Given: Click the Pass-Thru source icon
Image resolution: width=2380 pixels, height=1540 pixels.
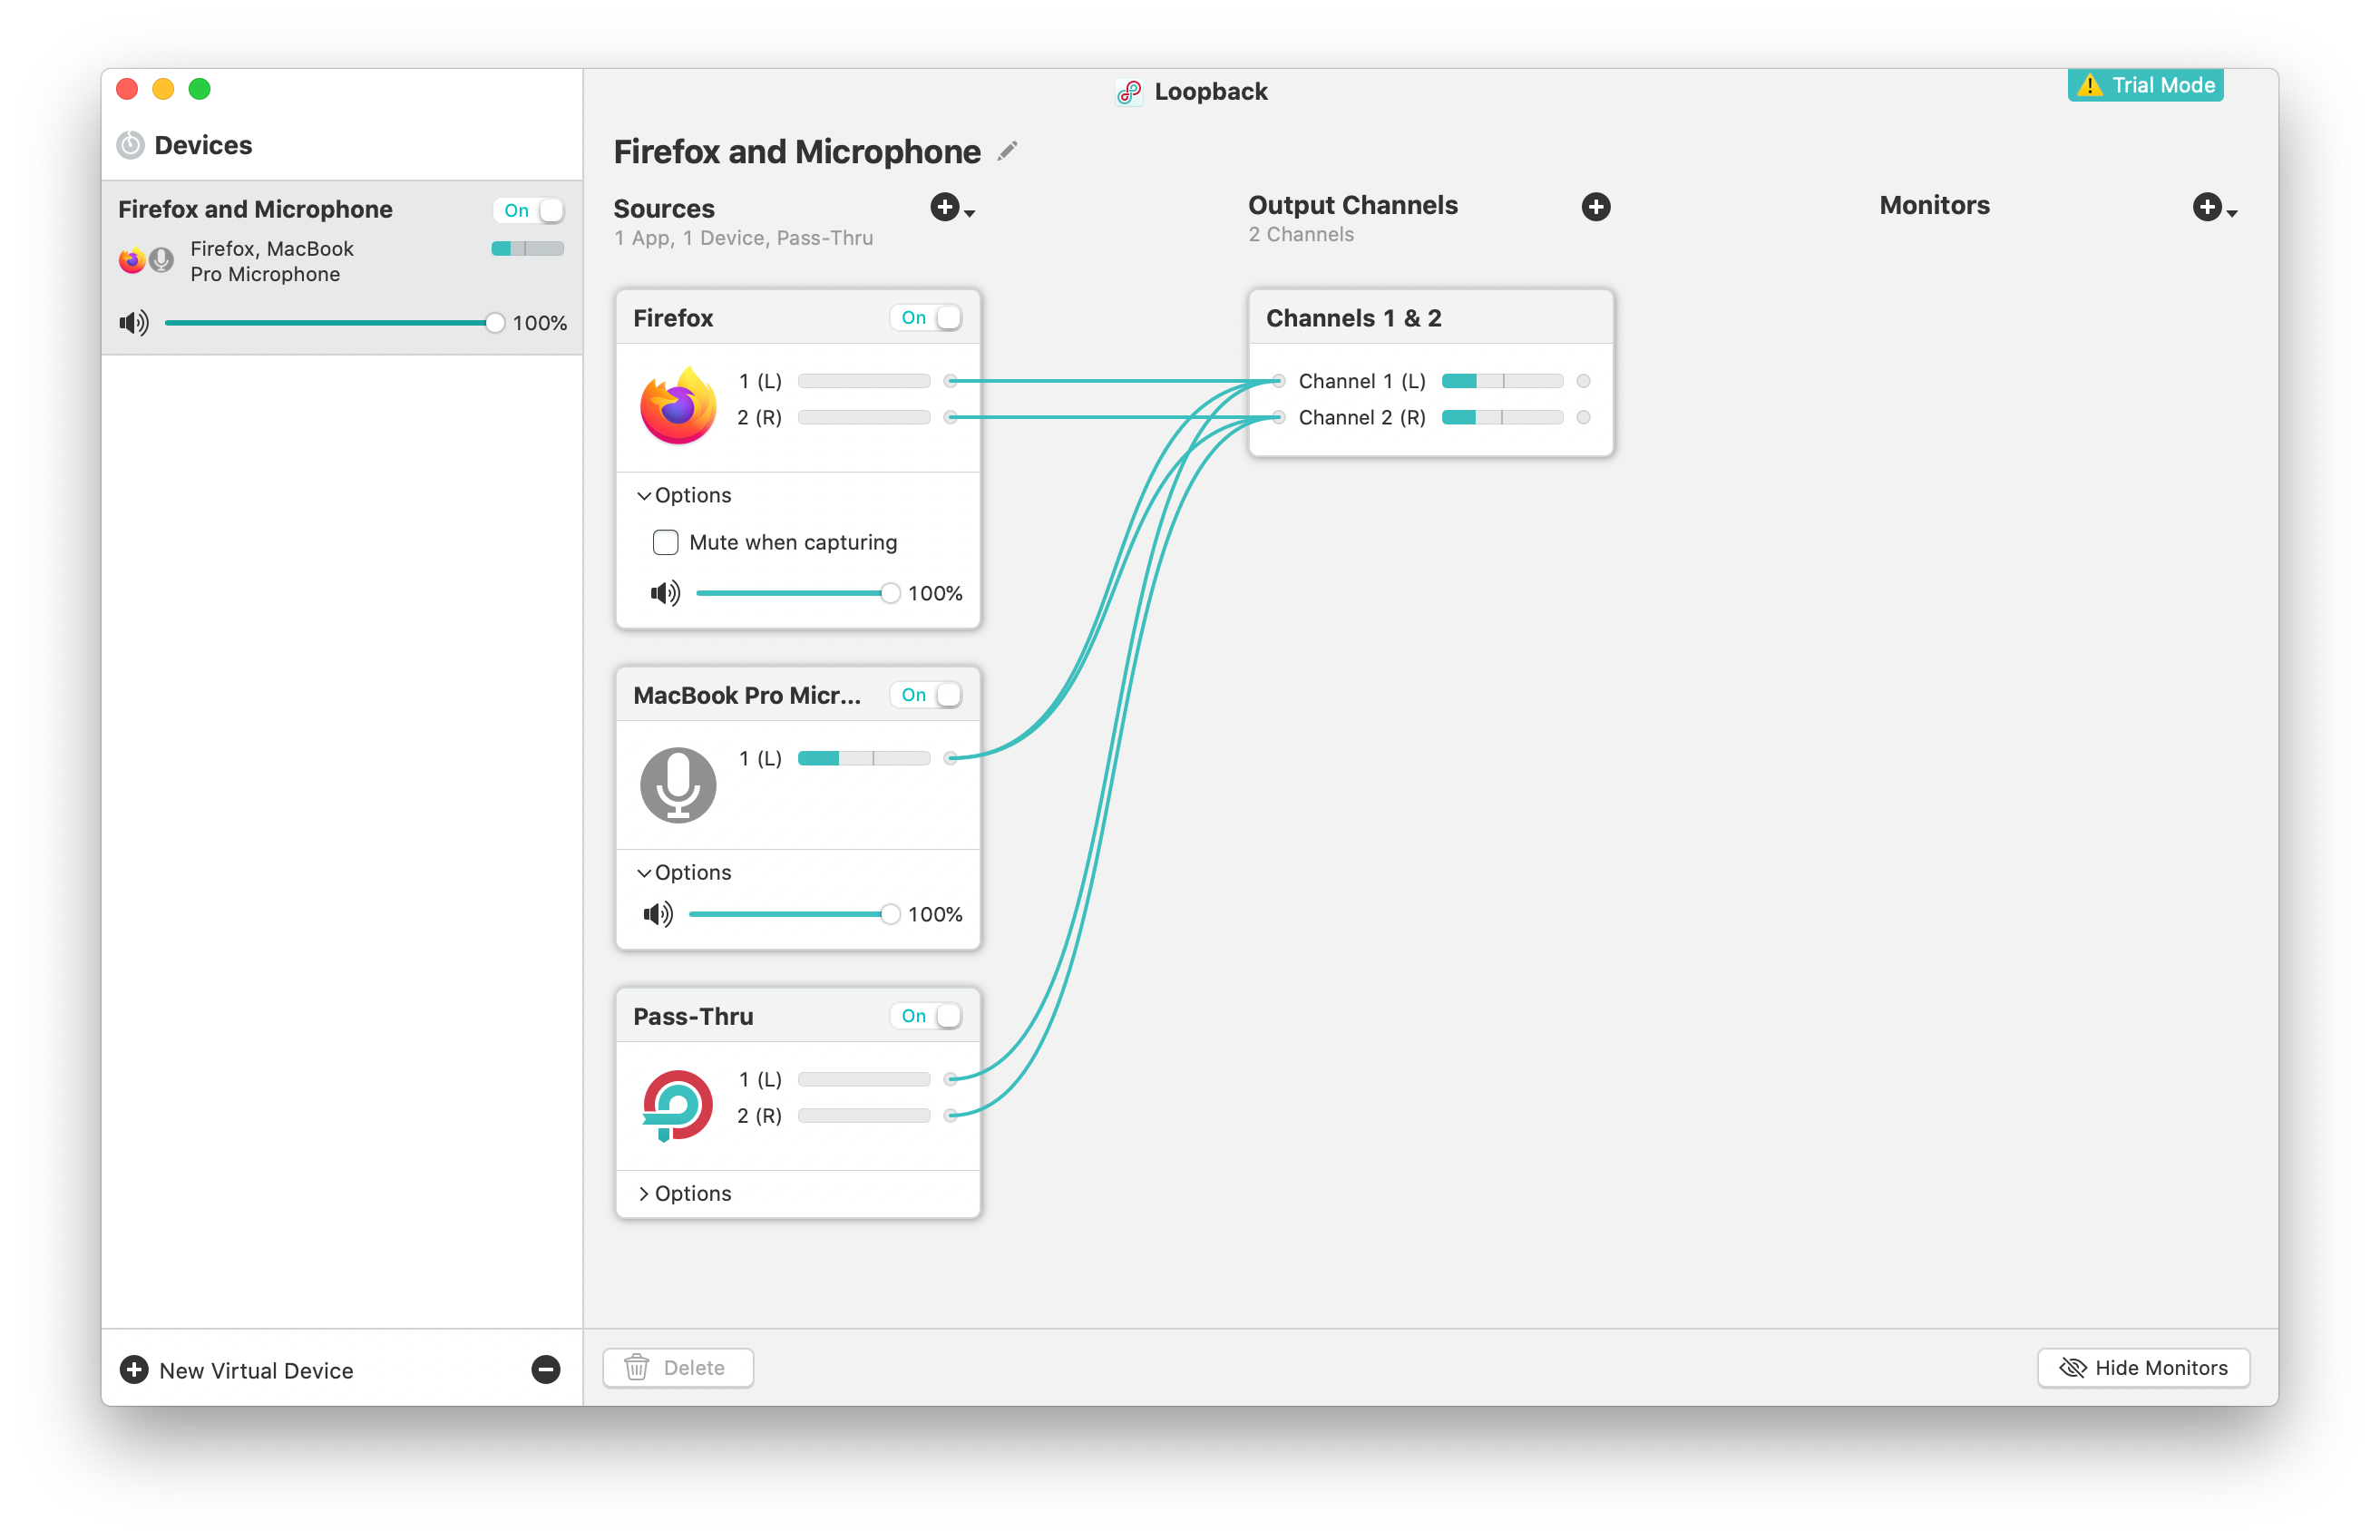Looking at the screenshot, I should (x=678, y=1105).
